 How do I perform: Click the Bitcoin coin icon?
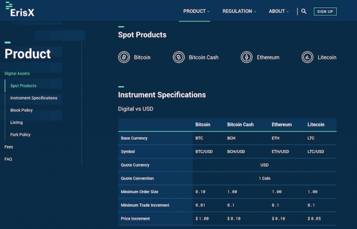(124, 57)
